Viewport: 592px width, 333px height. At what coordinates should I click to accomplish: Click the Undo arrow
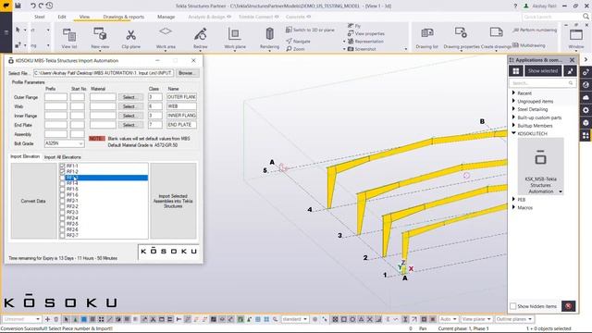pyautogui.click(x=33, y=6)
